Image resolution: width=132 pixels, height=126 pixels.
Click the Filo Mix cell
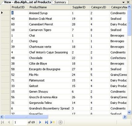click(49, 75)
